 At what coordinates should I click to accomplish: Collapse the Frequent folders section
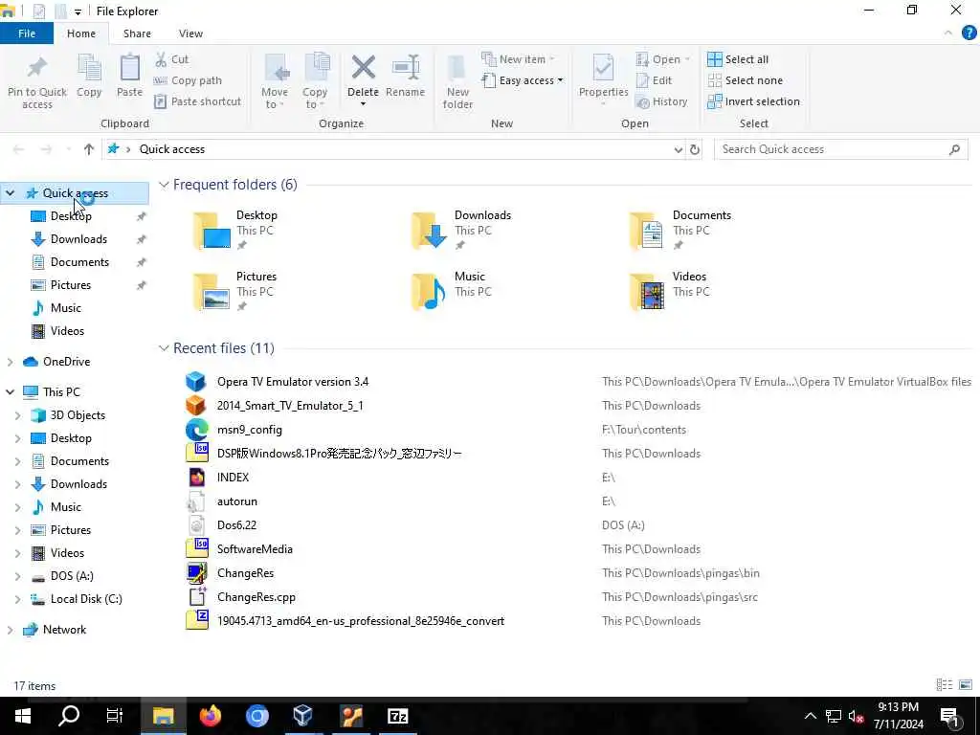click(x=164, y=185)
